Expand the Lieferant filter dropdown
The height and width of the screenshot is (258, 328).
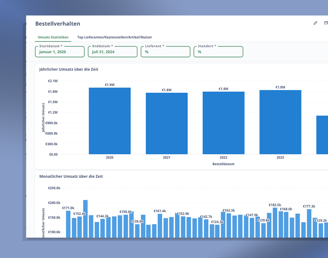pyautogui.click(x=165, y=52)
